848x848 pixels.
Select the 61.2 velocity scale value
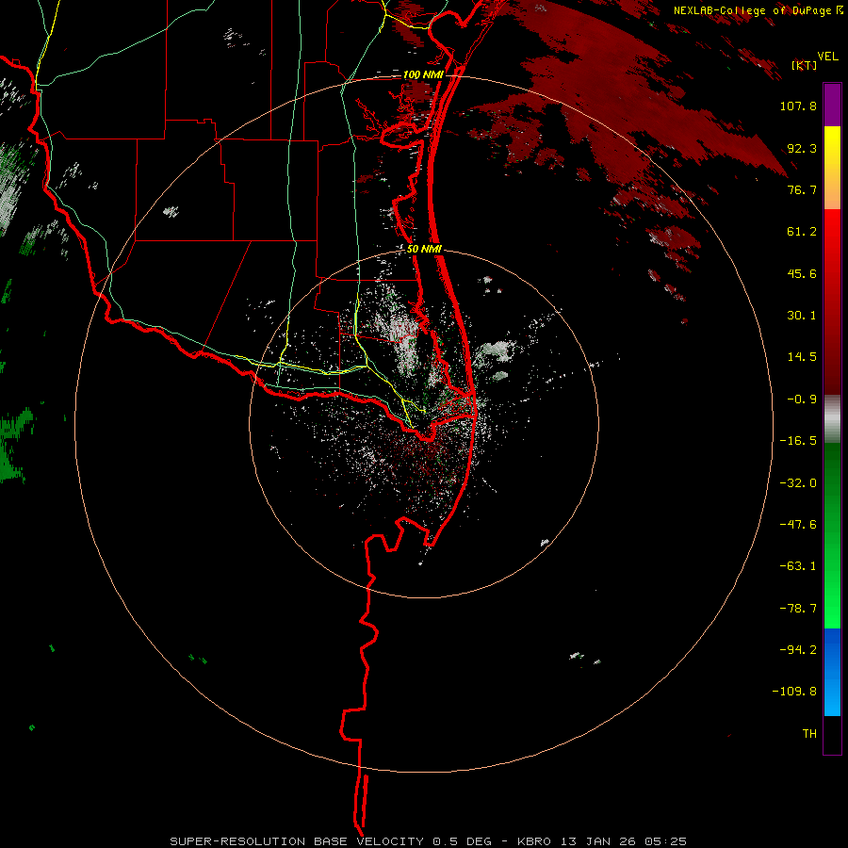pos(802,232)
